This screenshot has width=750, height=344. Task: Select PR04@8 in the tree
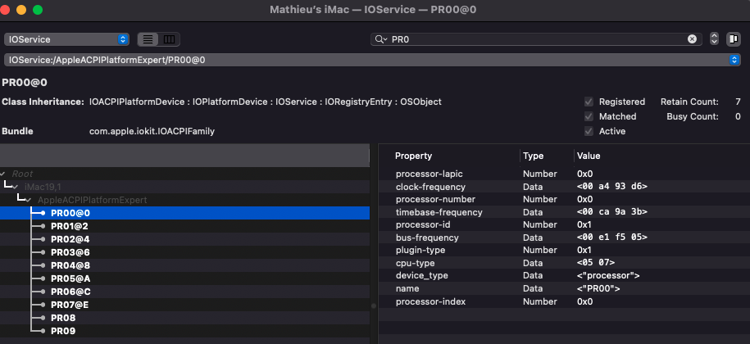point(184,265)
